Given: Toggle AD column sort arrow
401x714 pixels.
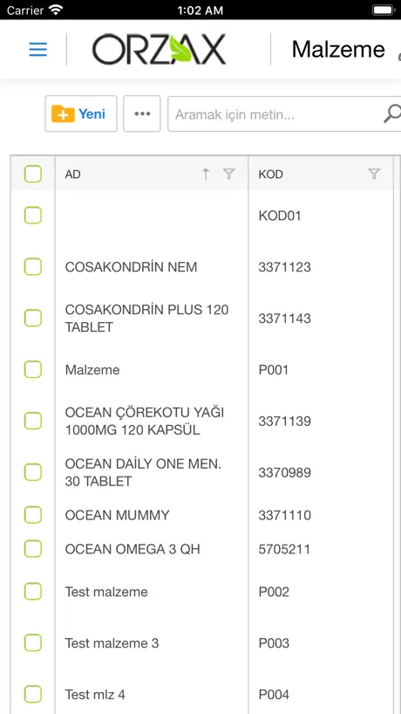Looking at the screenshot, I should (x=206, y=174).
